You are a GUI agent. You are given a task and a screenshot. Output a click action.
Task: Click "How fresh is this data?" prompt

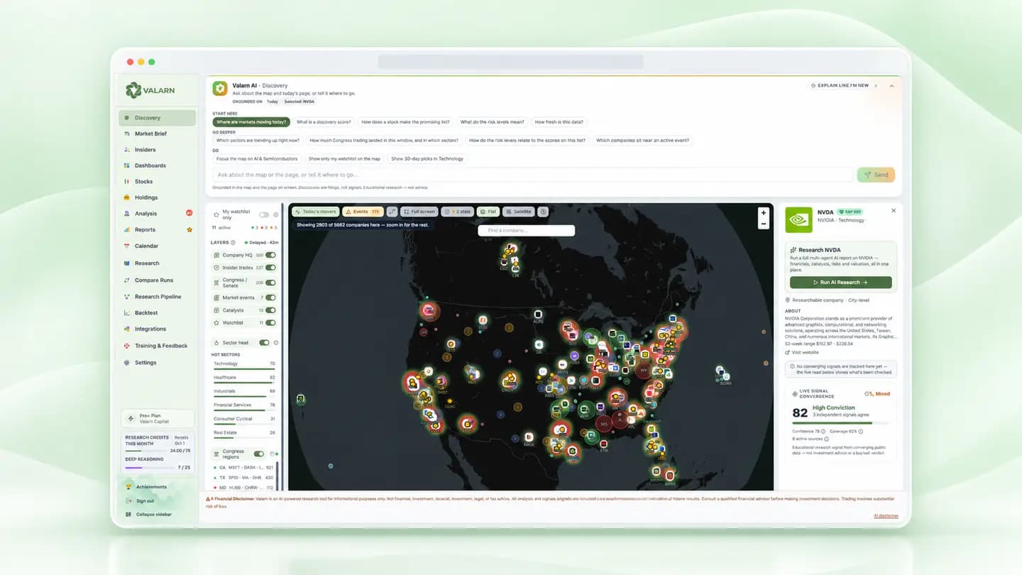coord(559,122)
